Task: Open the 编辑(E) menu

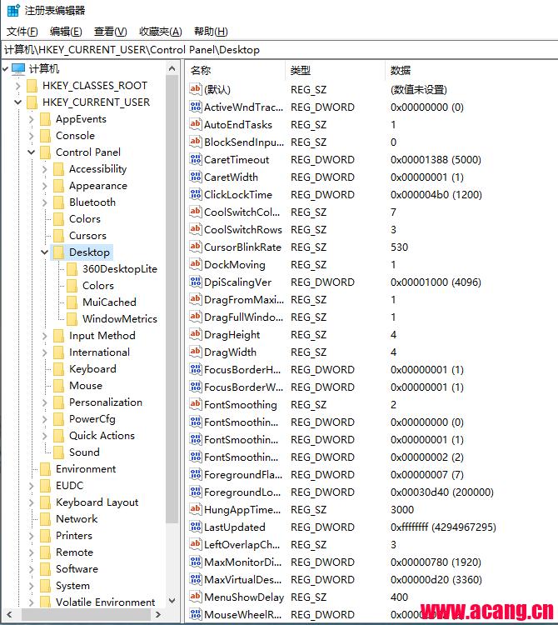Action: [66, 32]
